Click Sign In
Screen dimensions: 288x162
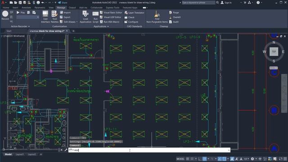[x=226, y=3]
